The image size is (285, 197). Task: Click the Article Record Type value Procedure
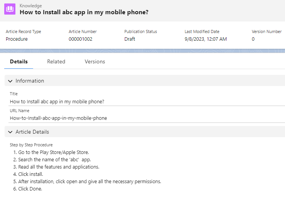pos(17,39)
